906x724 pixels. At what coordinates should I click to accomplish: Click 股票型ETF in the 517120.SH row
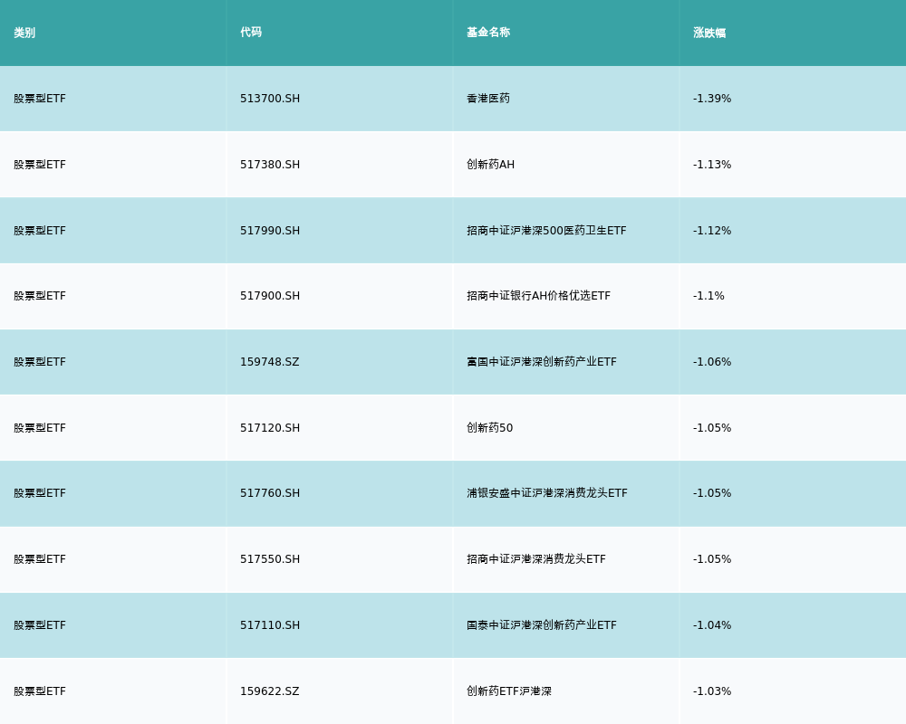[40, 428]
